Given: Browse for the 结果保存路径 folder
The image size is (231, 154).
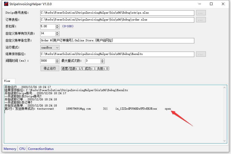Looking at the screenshot, I should tap(201, 54).
